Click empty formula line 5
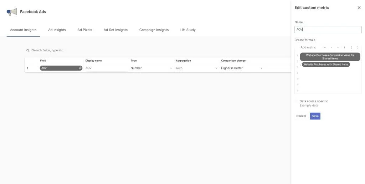Screen dimensions: 365x184 click(328, 79)
